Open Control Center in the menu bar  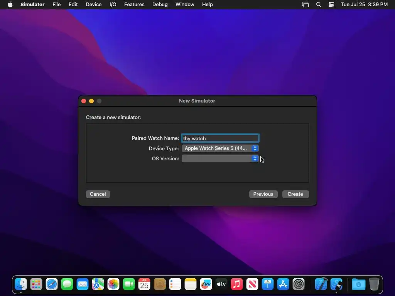pyautogui.click(x=331, y=5)
